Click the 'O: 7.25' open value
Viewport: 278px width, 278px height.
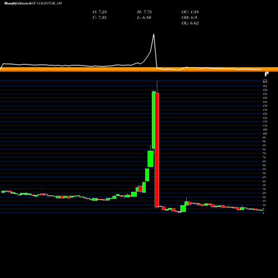(x=100, y=12)
